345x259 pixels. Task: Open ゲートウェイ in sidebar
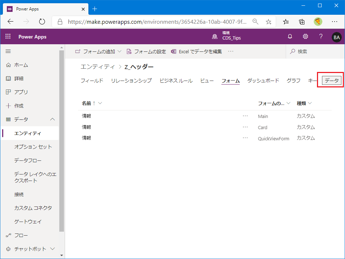28,222
